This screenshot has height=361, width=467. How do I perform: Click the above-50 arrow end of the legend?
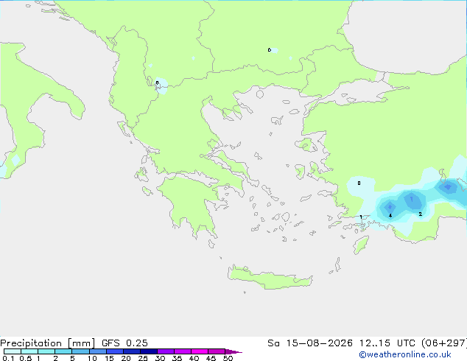click(x=233, y=351)
